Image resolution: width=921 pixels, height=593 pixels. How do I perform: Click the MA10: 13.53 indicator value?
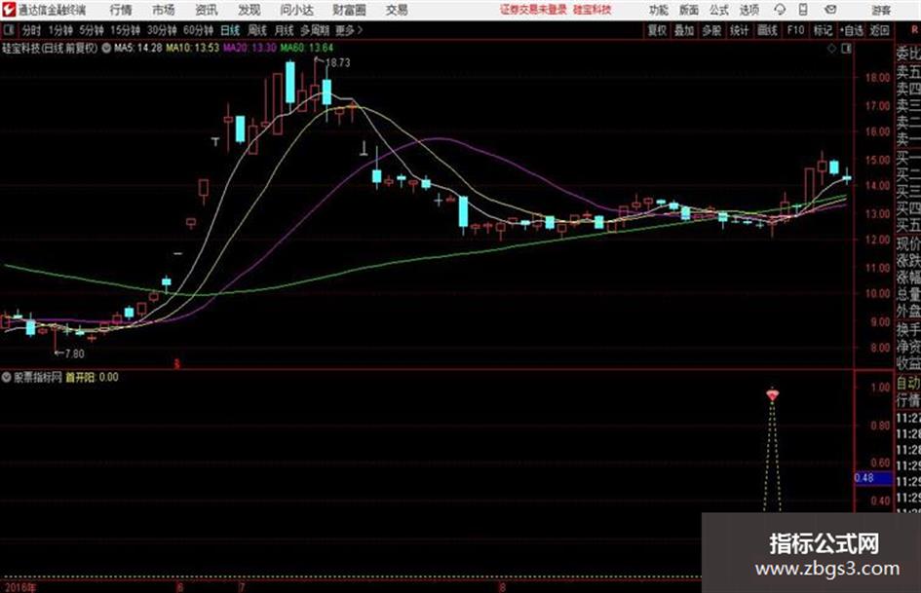click(192, 48)
